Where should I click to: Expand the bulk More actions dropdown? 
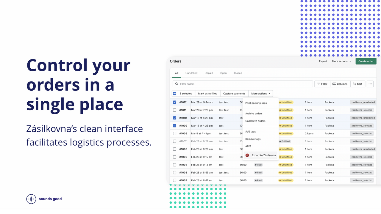coord(260,93)
